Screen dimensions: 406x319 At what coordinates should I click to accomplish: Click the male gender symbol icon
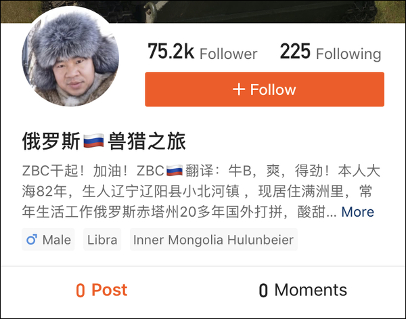coord(32,240)
